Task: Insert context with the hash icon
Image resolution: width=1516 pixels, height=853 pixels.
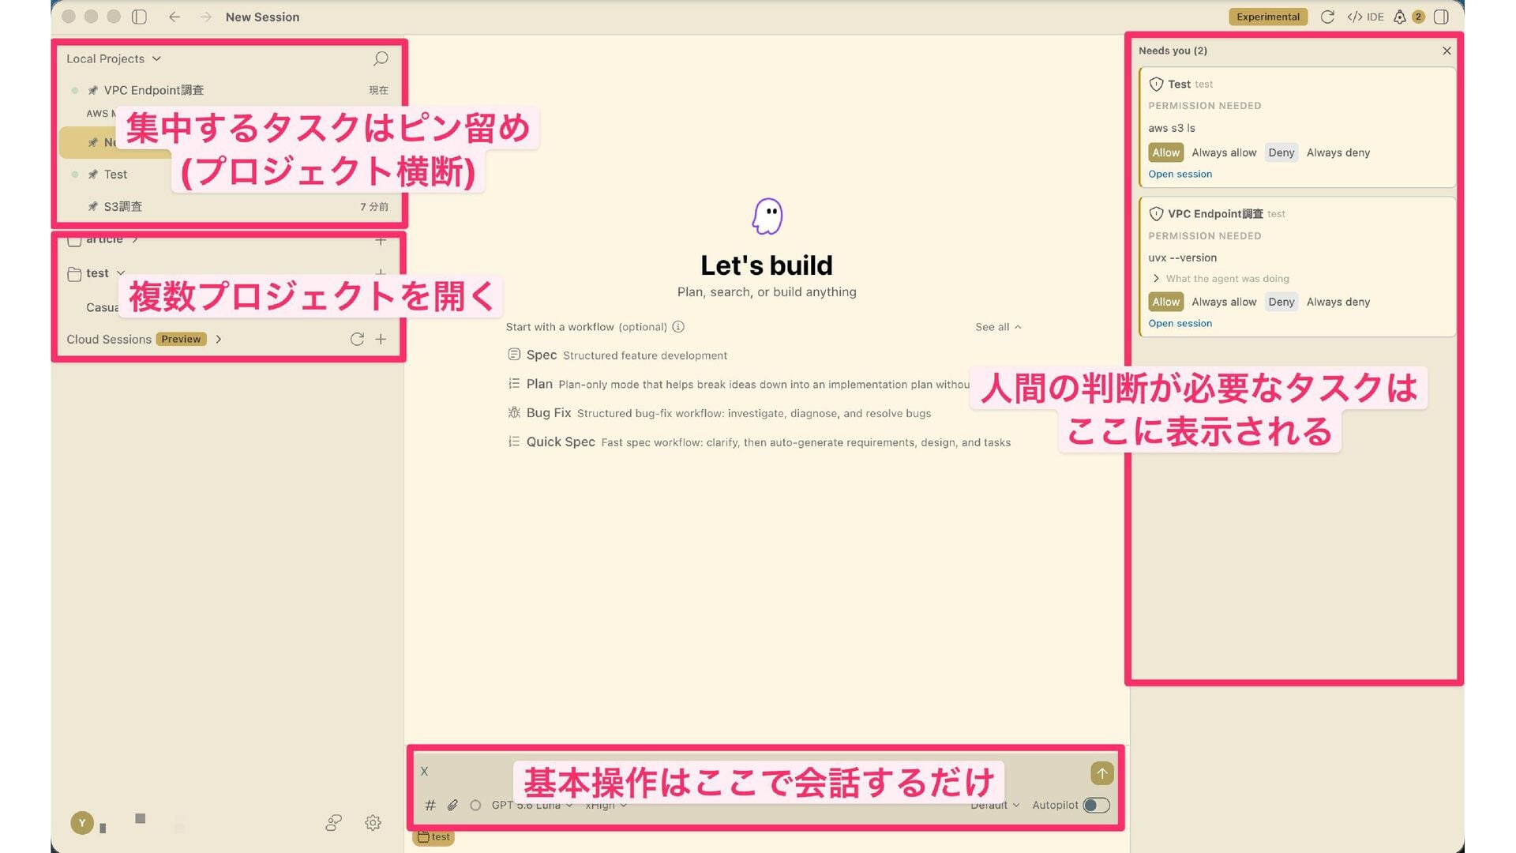Action: [430, 805]
